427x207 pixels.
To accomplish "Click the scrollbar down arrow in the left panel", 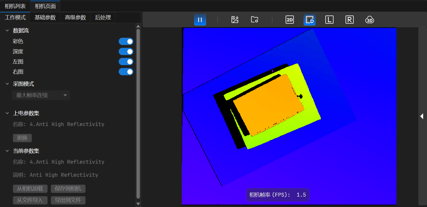I will point(138,204).
